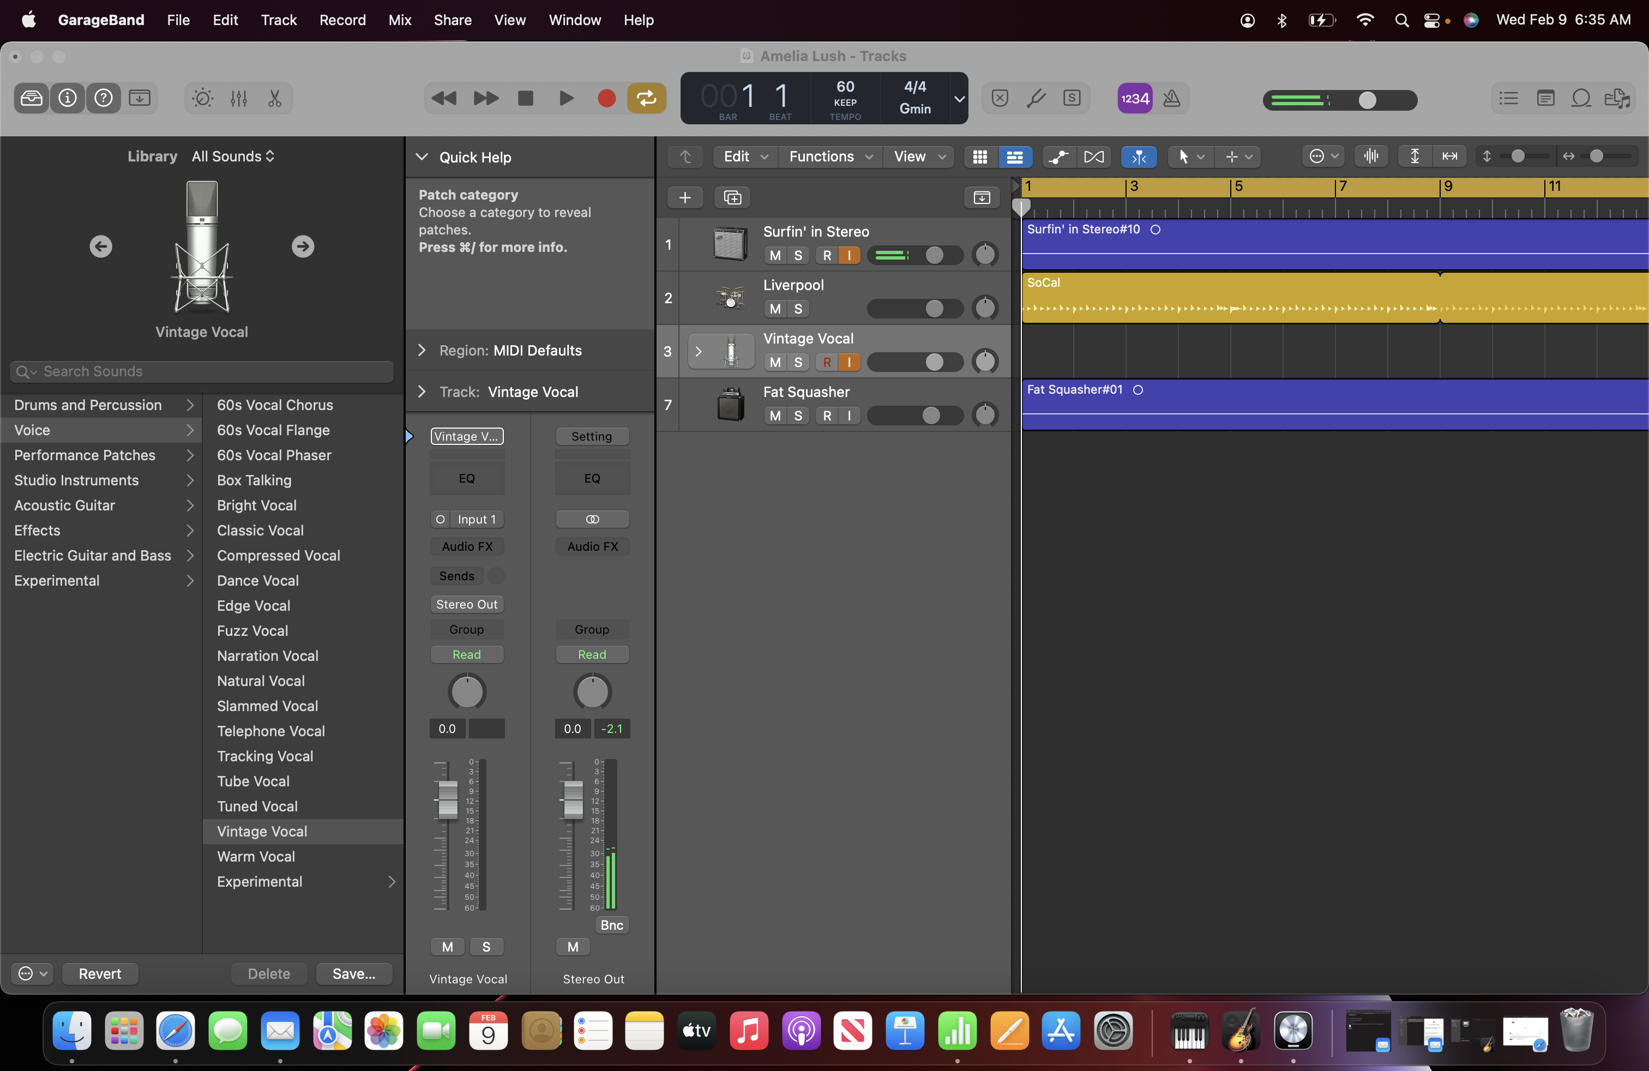This screenshot has width=1649, height=1071.
Task: Click the tuner fork icon
Action: click(x=1036, y=98)
